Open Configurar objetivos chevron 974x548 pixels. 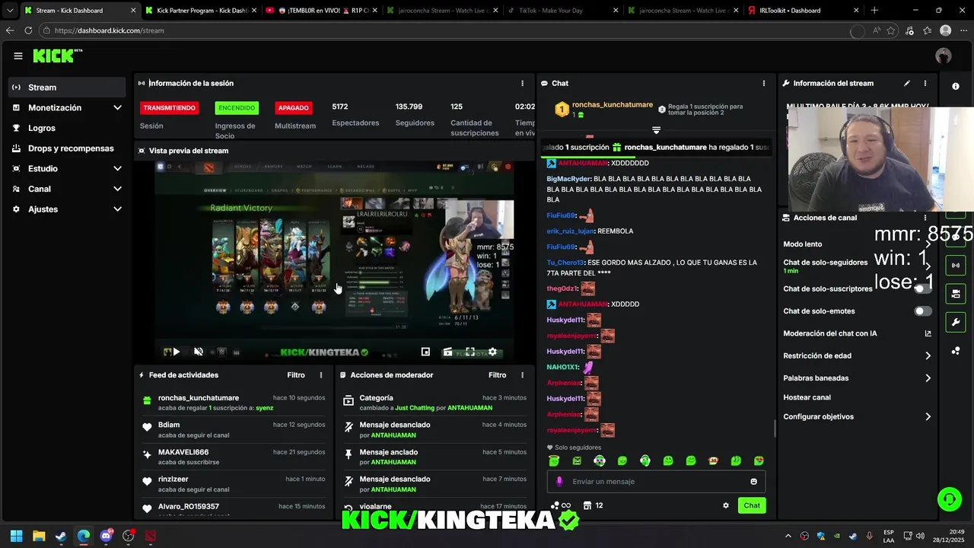point(928,417)
